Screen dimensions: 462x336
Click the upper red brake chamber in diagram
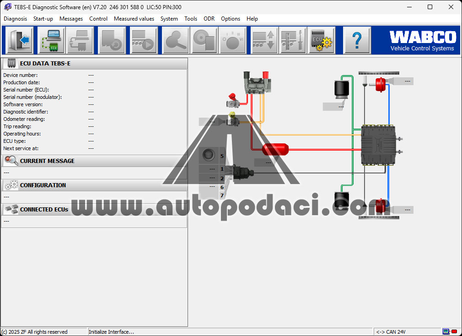pyautogui.click(x=381, y=85)
